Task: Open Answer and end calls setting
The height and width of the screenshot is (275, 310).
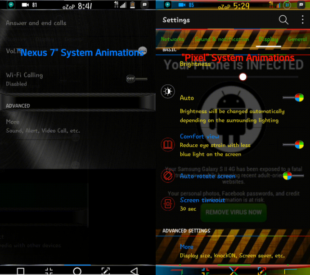Action: coord(36,23)
